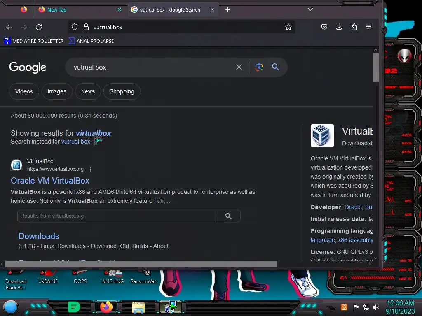Go back with the browser back arrow
422x316 pixels.
click(9, 27)
